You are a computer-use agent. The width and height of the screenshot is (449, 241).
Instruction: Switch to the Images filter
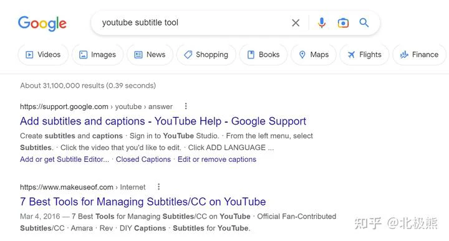(x=98, y=55)
